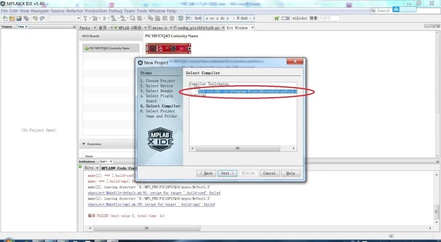Screen dimensions: 441x242
Task: Click the Run Project play icon
Action: click(x=105, y=18)
